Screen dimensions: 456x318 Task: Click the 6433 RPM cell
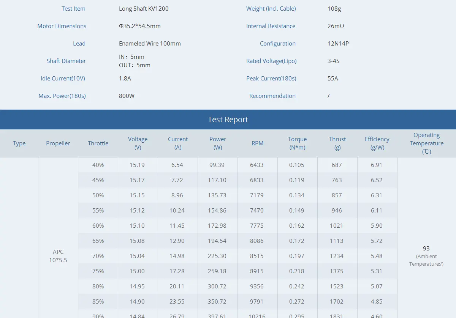pyautogui.click(x=257, y=165)
